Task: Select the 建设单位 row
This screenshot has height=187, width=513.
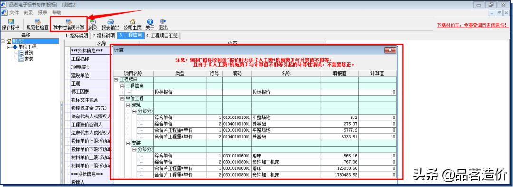Action: point(90,75)
